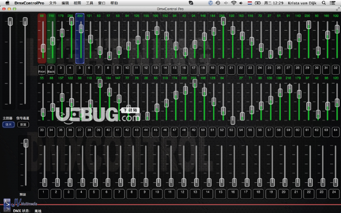Image resolution: width=341 pixels, height=213 pixels.
Task: Open the Wi-Fi status icon
Action: click(234, 3)
